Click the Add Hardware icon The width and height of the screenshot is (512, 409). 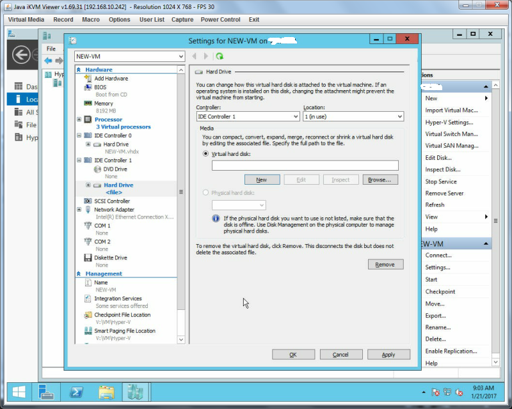[88, 78]
